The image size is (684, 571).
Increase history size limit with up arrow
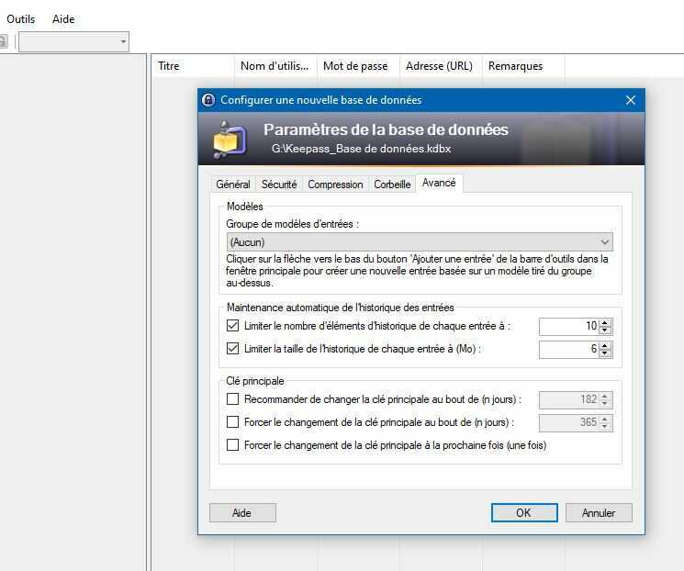pos(605,345)
